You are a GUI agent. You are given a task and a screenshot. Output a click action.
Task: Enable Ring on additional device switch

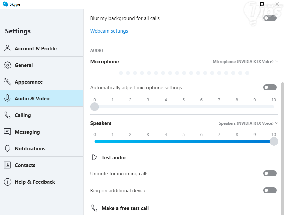click(x=270, y=190)
